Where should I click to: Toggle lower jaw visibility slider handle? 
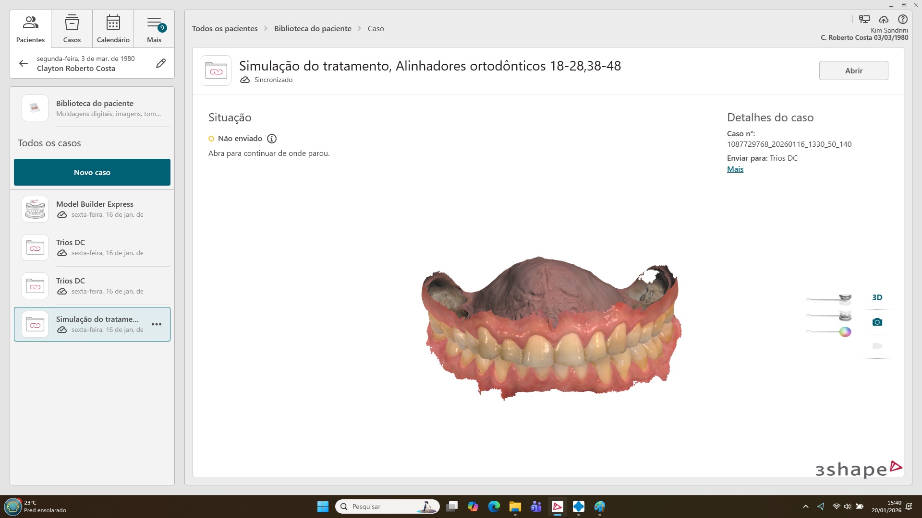click(x=845, y=316)
